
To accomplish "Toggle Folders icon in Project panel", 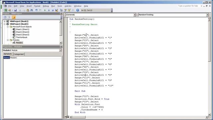I will (13, 17).
